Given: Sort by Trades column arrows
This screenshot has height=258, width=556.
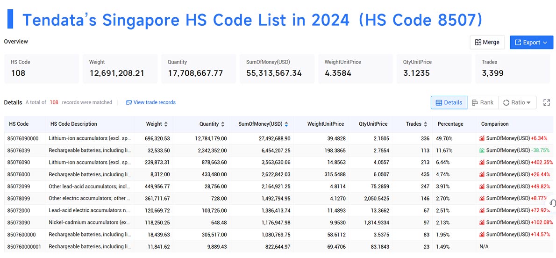Looking at the screenshot, I should (x=426, y=124).
